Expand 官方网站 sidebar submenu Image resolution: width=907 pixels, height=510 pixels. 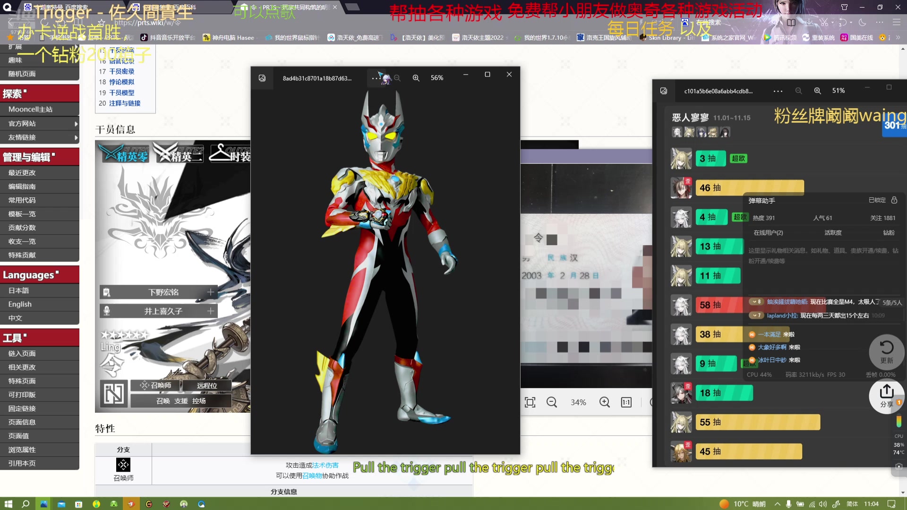[x=76, y=124]
